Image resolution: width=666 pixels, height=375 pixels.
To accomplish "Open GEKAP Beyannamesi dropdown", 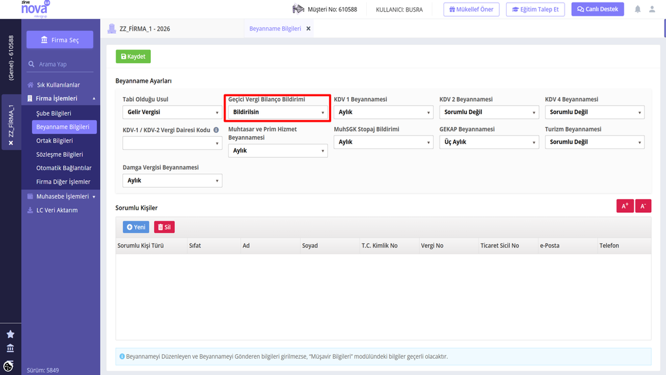I will click(489, 142).
